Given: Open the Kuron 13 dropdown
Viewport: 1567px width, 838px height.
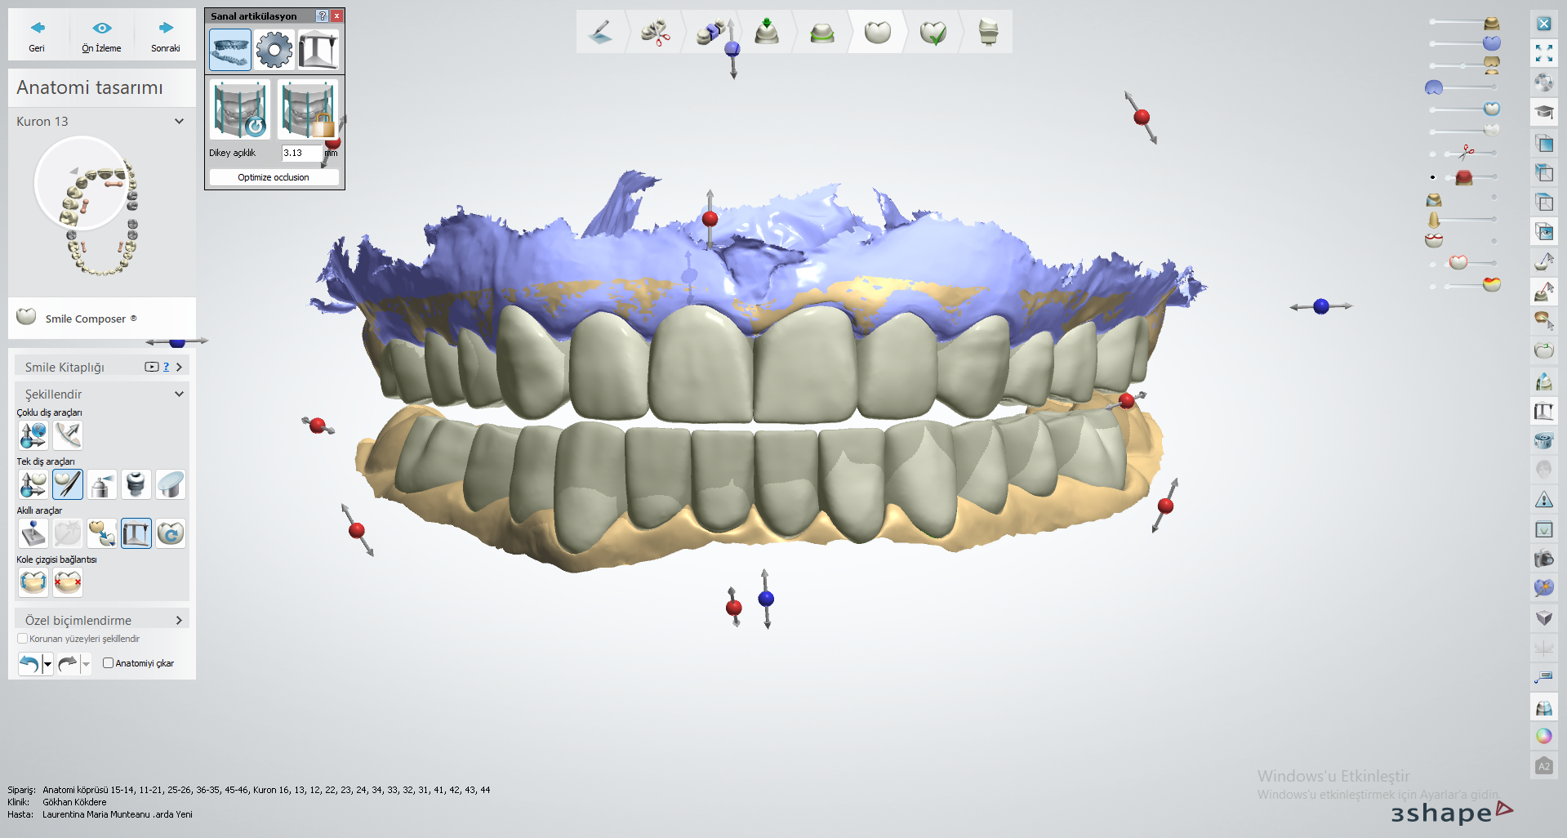Looking at the screenshot, I should click(179, 122).
